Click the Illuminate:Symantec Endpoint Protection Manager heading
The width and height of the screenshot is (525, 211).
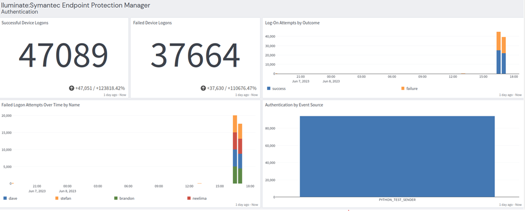[x=75, y=5]
